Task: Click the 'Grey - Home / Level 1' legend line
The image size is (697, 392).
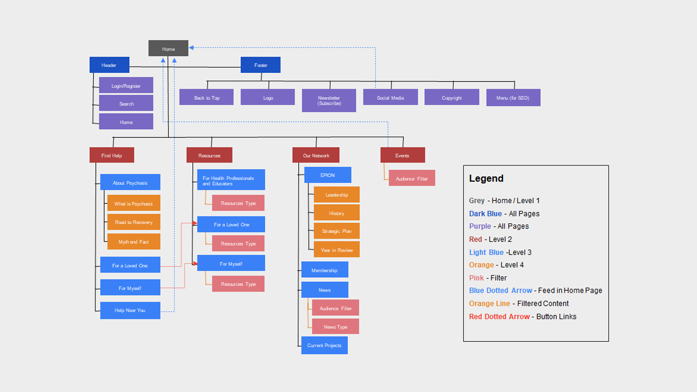Action: [504, 200]
